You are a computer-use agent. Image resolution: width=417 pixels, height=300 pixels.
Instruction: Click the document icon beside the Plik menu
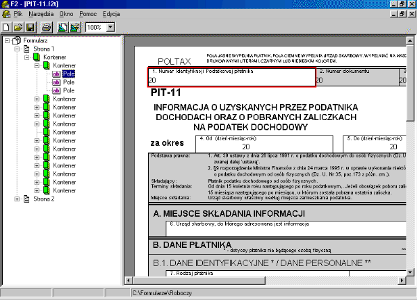pyautogui.click(x=6, y=14)
